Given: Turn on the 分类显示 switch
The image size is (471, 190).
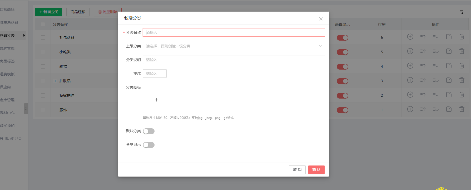Looking at the screenshot, I should point(149,145).
